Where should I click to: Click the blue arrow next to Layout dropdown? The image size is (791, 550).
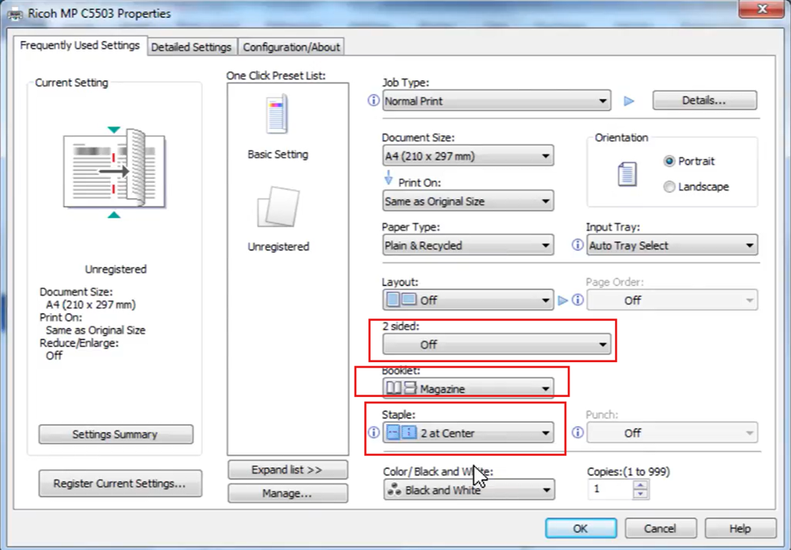coord(562,301)
